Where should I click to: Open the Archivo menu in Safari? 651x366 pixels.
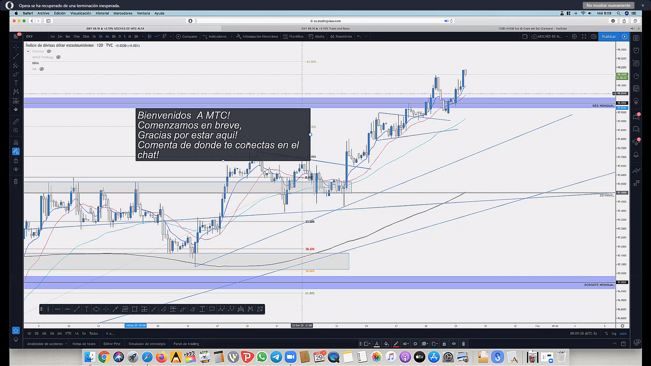pos(43,13)
